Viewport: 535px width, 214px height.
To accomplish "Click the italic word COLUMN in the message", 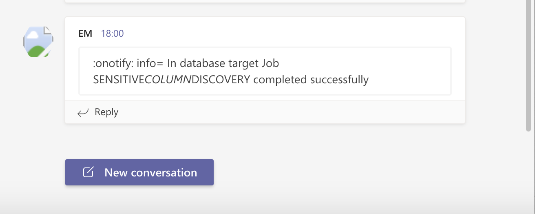I will [x=168, y=80].
